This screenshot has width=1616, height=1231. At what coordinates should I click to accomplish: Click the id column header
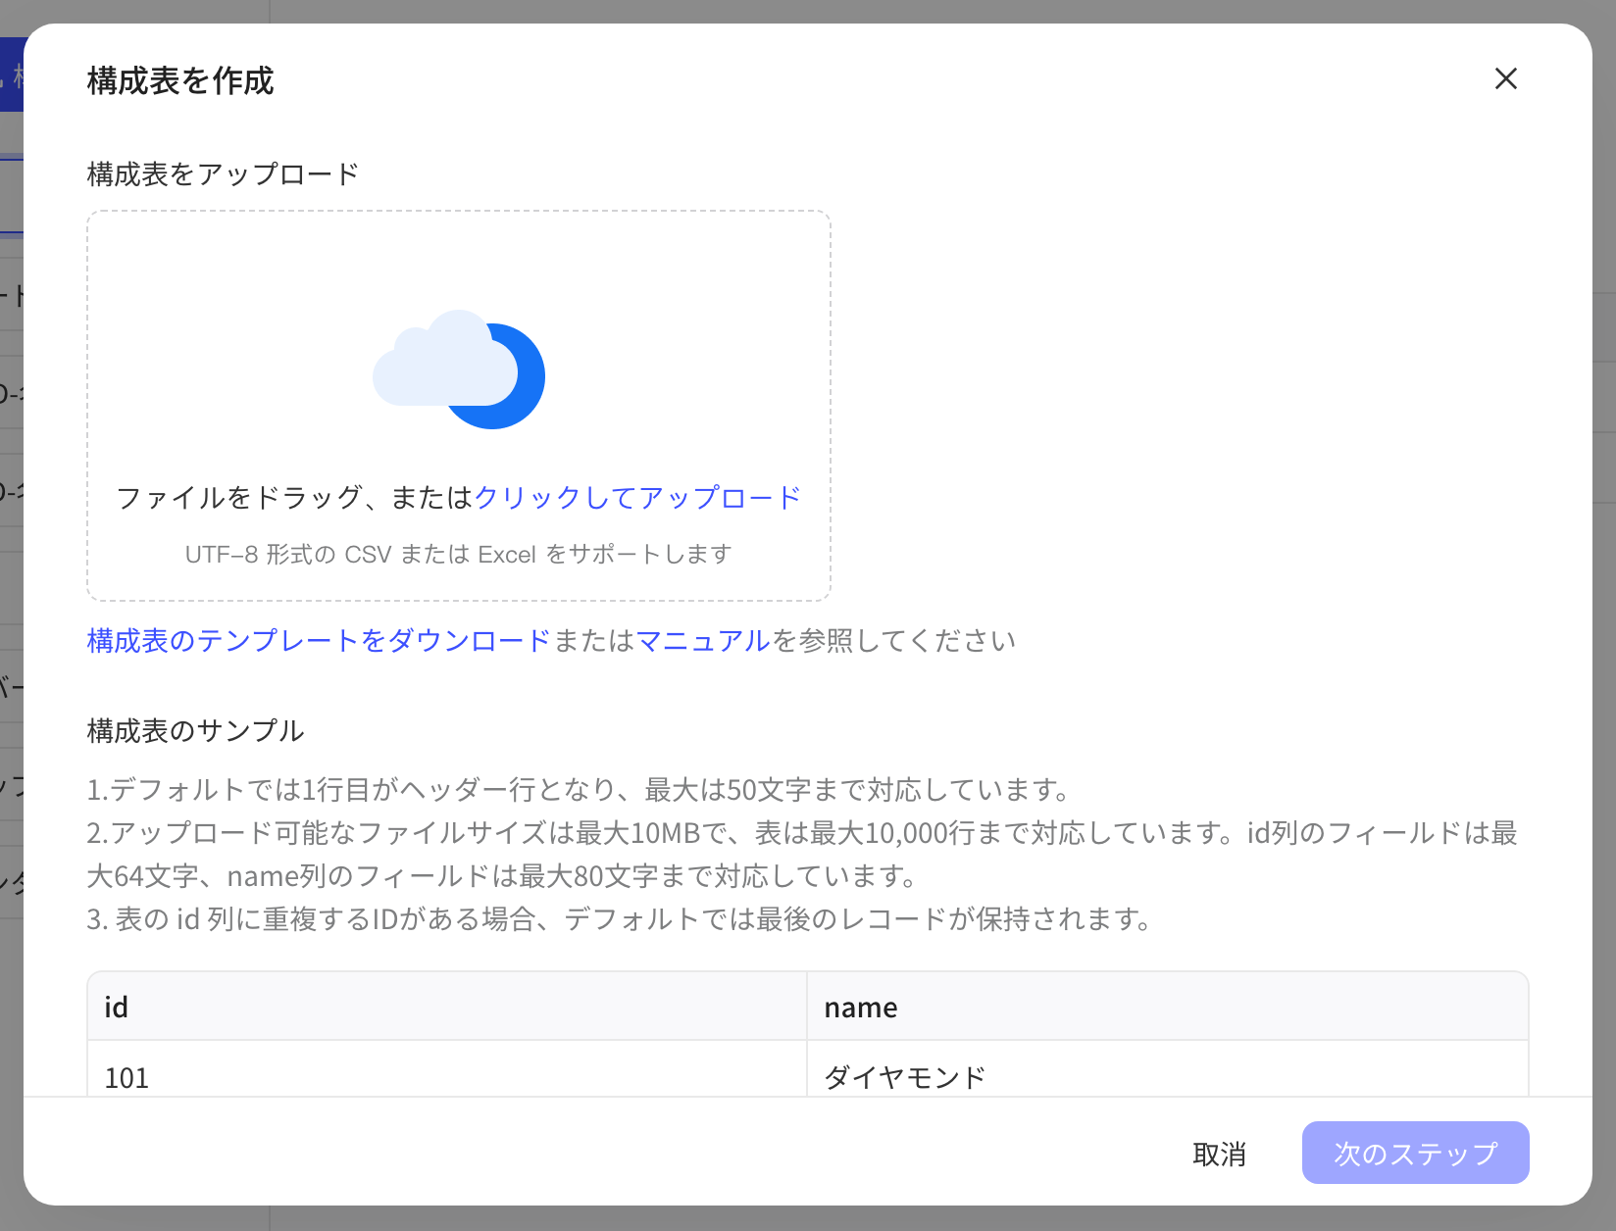447,1007
